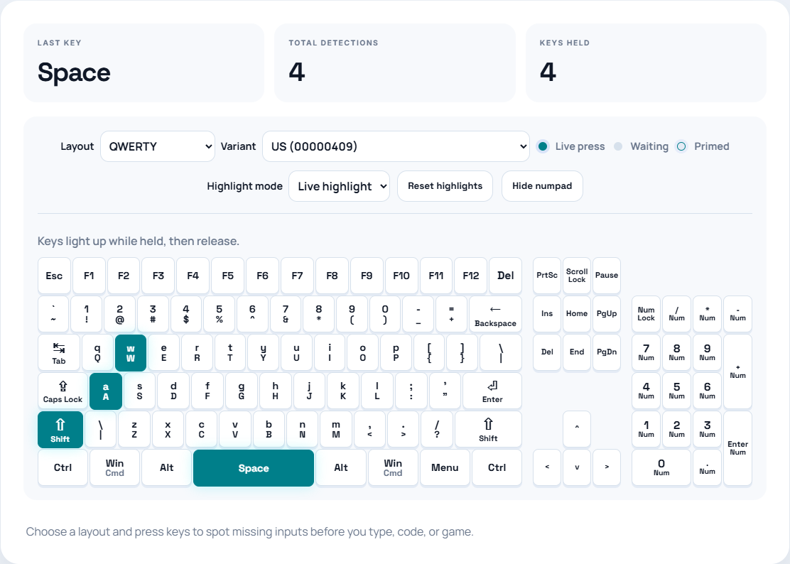Click the F12 key

click(470, 276)
